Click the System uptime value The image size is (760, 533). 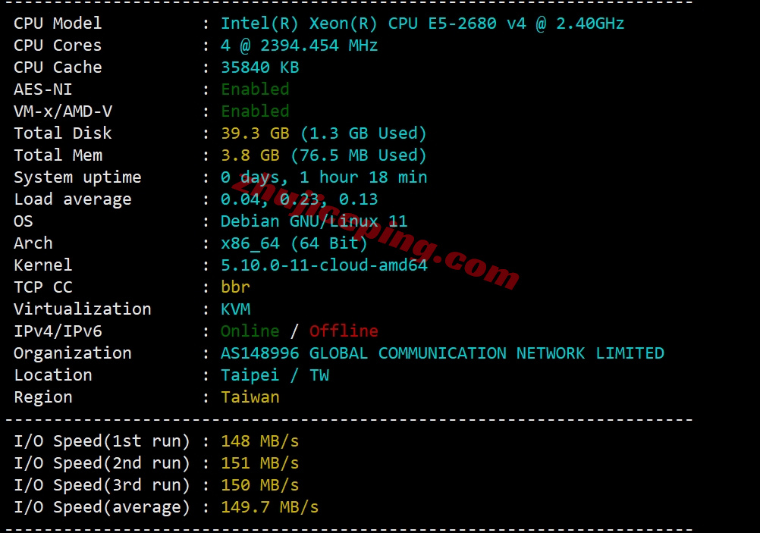[x=324, y=177]
